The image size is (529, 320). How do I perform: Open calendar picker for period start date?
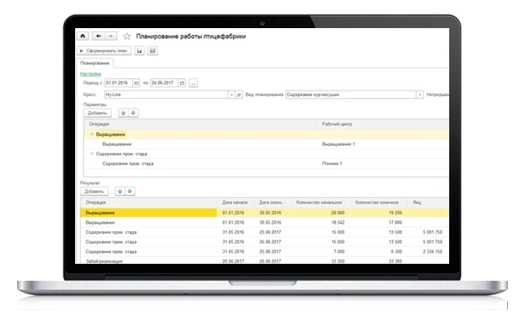[136, 83]
